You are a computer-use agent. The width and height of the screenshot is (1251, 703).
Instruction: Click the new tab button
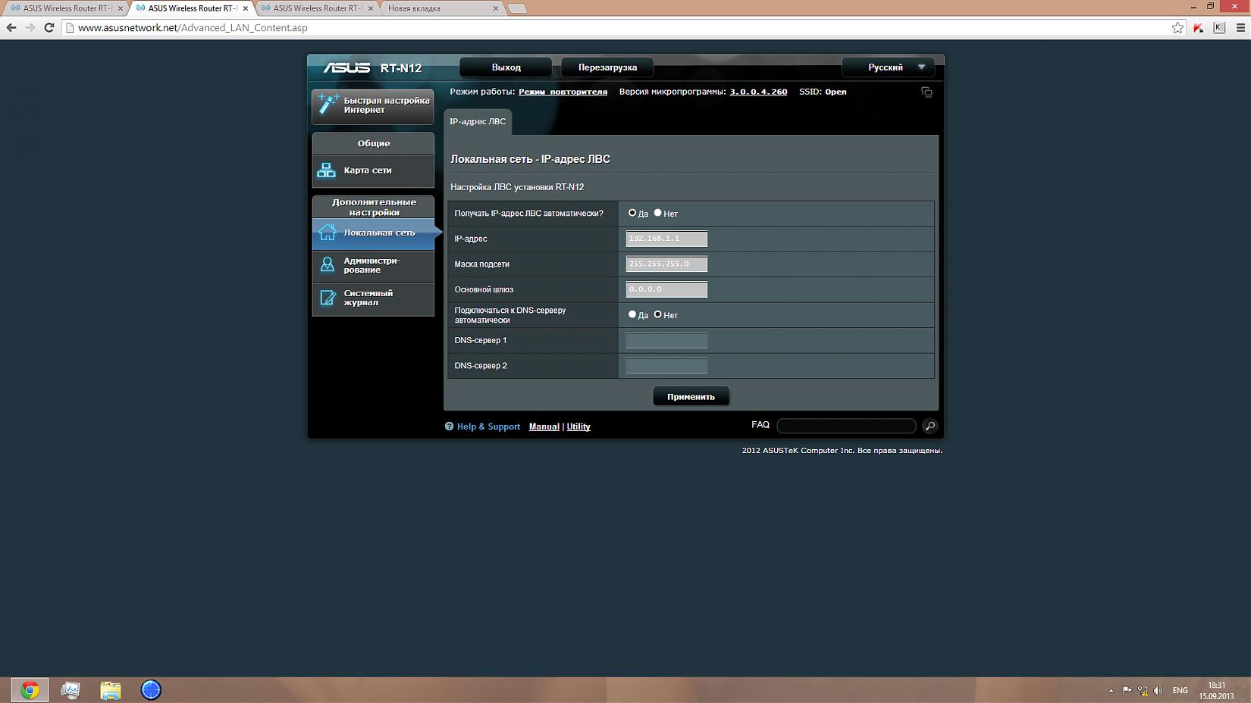click(x=516, y=8)
